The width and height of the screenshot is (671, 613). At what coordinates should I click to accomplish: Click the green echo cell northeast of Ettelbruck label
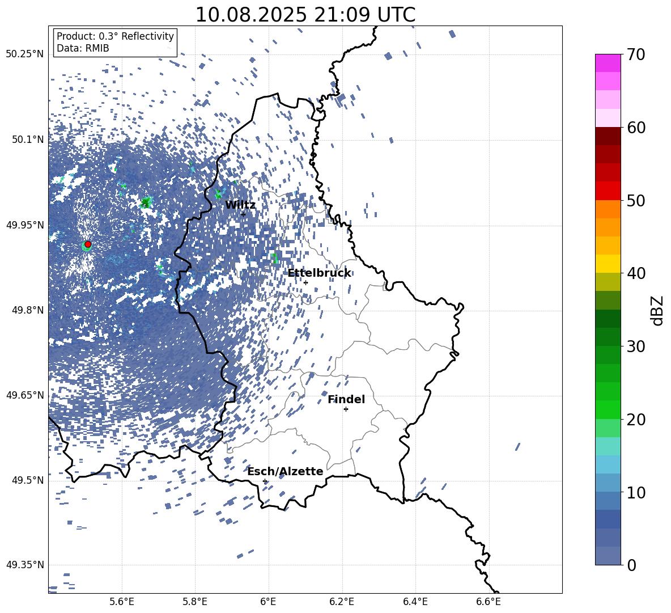pos(274,258)
